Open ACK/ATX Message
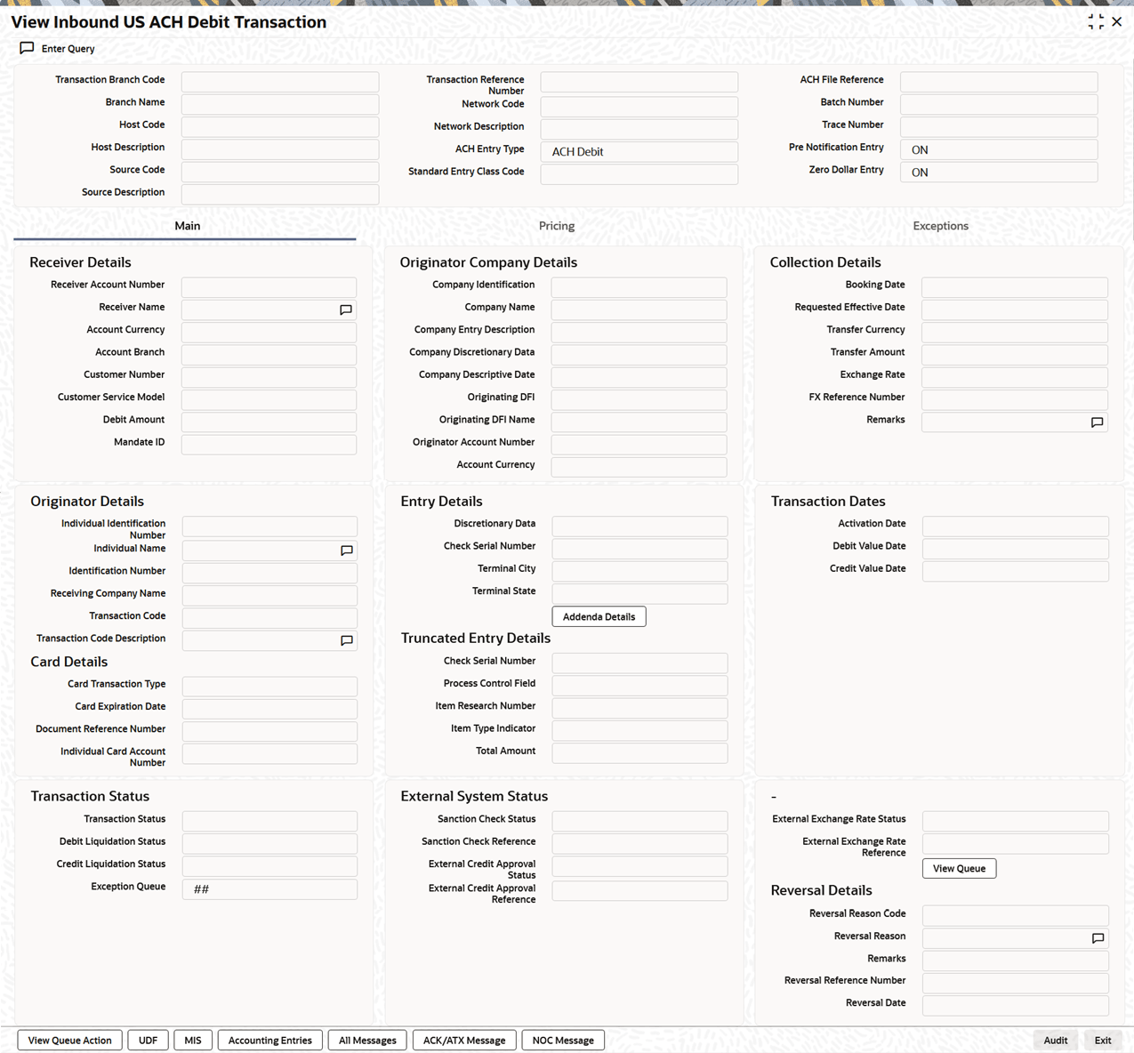The image size is (1134, 1053). 464,1040
